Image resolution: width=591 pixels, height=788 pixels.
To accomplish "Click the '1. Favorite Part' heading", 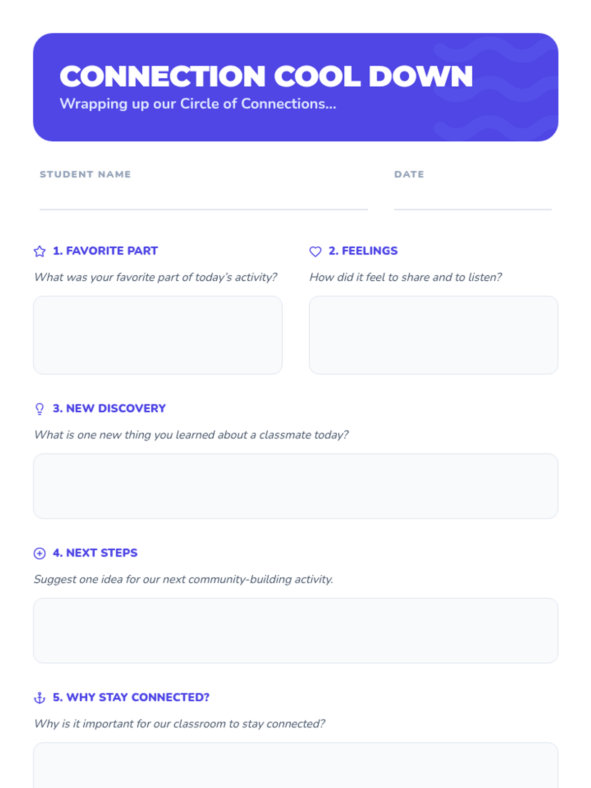I will point(105,251).
